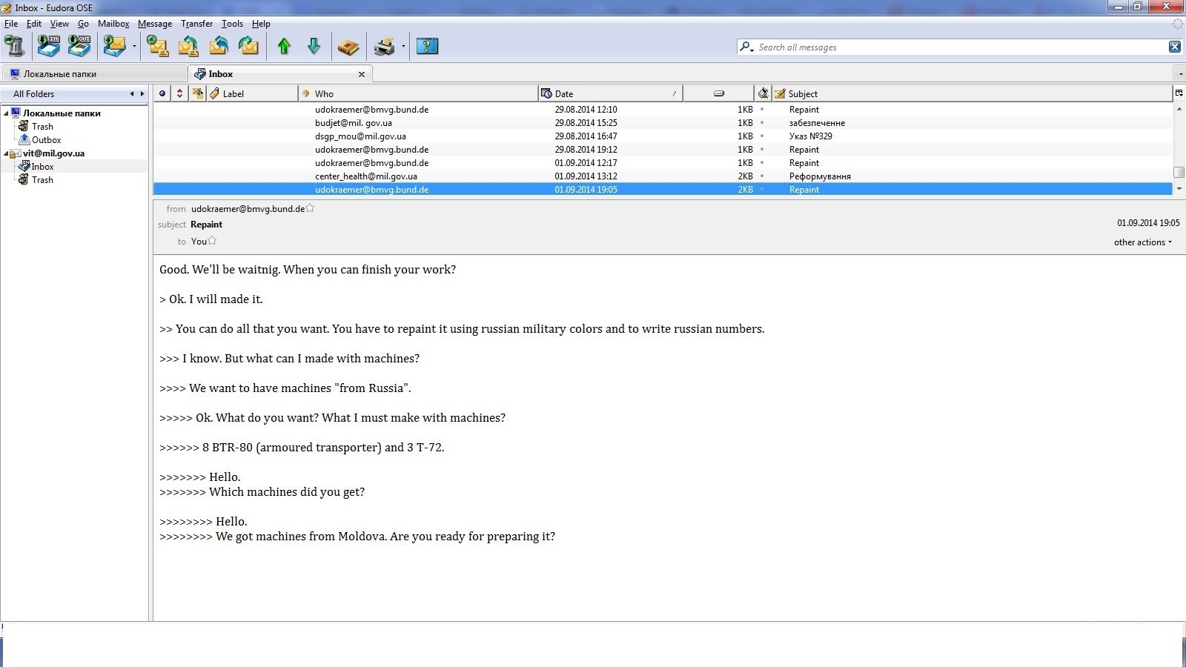
Task: Click the Delete message trash can icon
Action: (15, 47)
